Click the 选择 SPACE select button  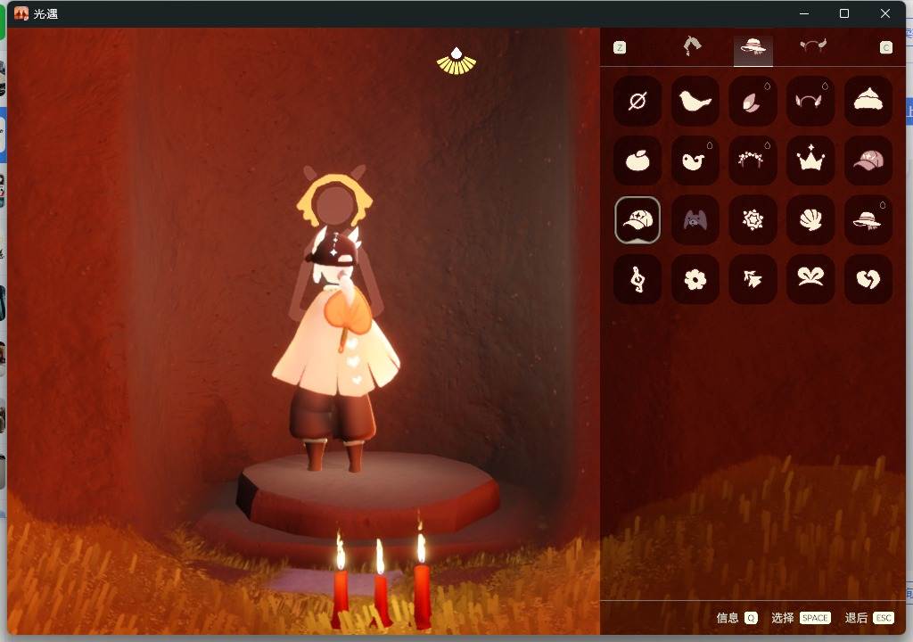(801, 618)
